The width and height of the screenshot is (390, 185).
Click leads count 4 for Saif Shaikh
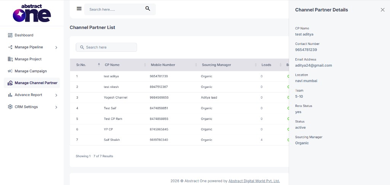pyautogui.click(x=261, y=140)
